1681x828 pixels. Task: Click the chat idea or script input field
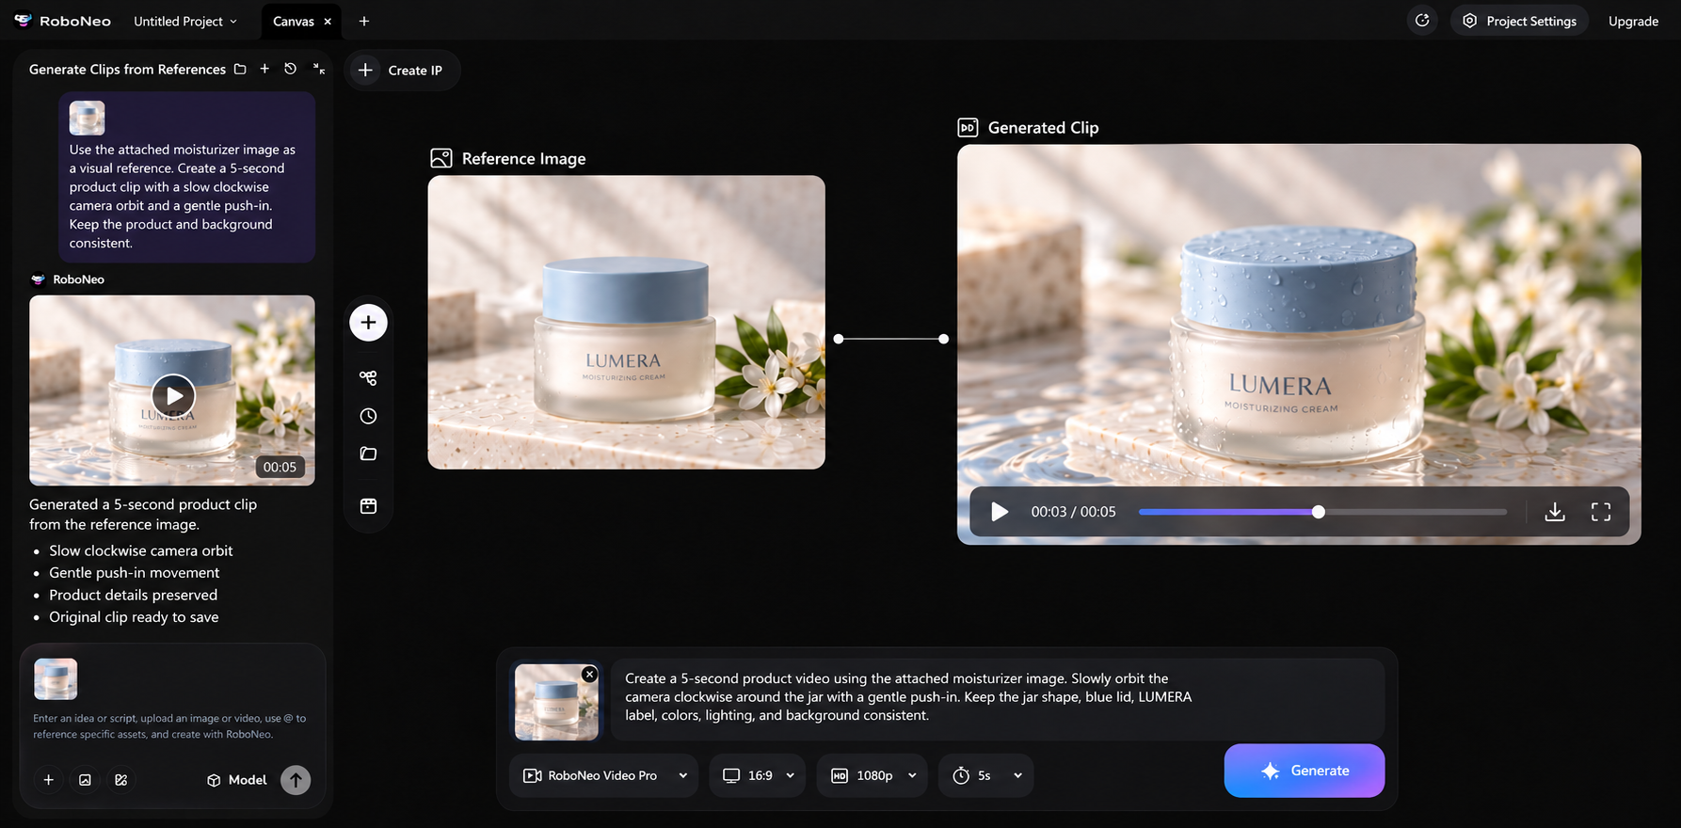click(169, 725)
